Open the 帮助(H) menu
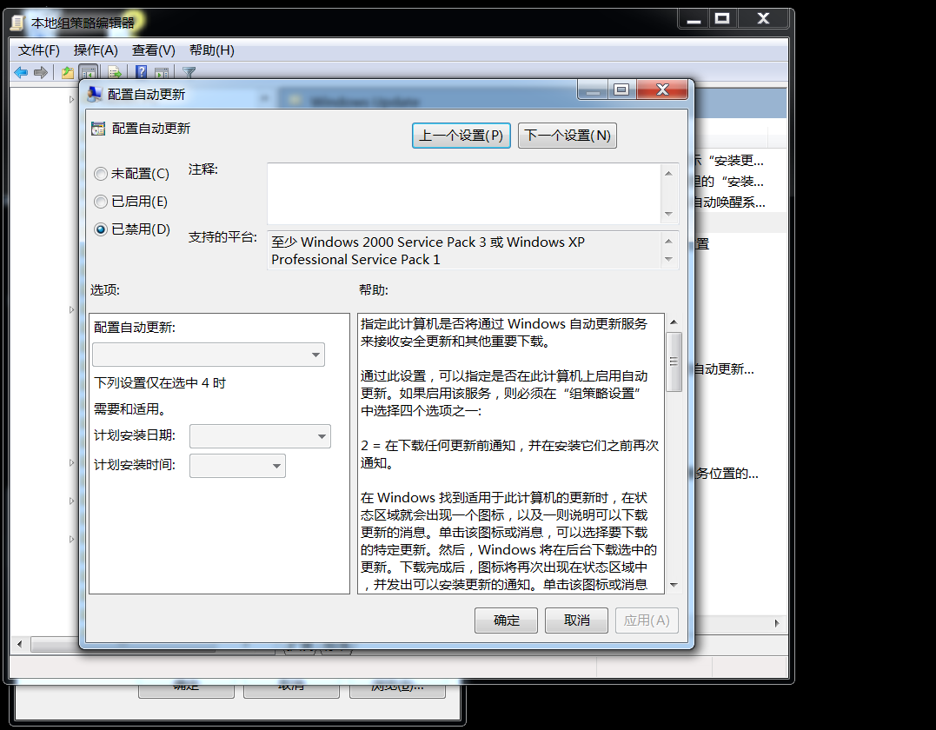This screenshot has width=936, height=730. point(211,50)
